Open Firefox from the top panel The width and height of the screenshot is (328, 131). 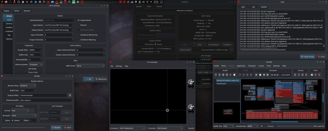click(x=6, y=2)
